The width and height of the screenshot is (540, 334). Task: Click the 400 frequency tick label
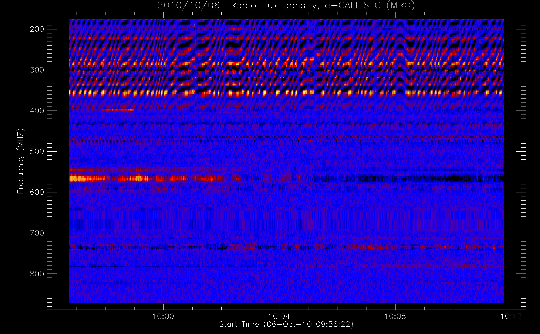pyautogui.click(x=37, y=111)
